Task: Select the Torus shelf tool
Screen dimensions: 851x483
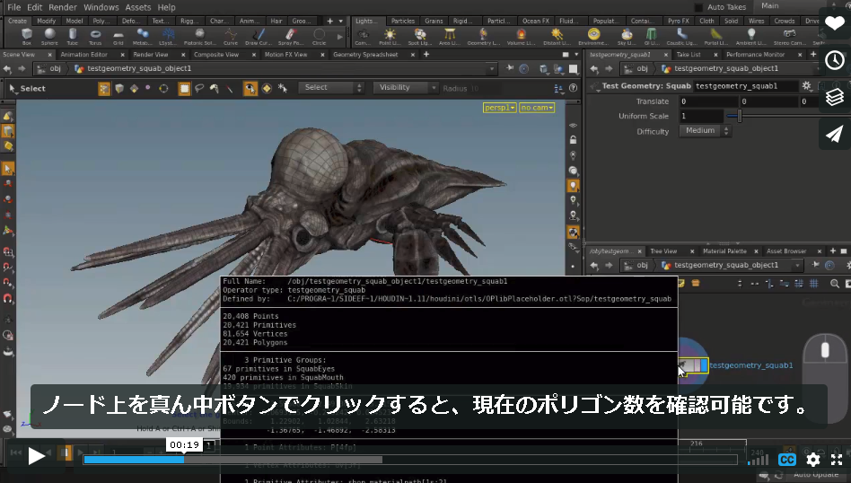Action: point(95,37)
